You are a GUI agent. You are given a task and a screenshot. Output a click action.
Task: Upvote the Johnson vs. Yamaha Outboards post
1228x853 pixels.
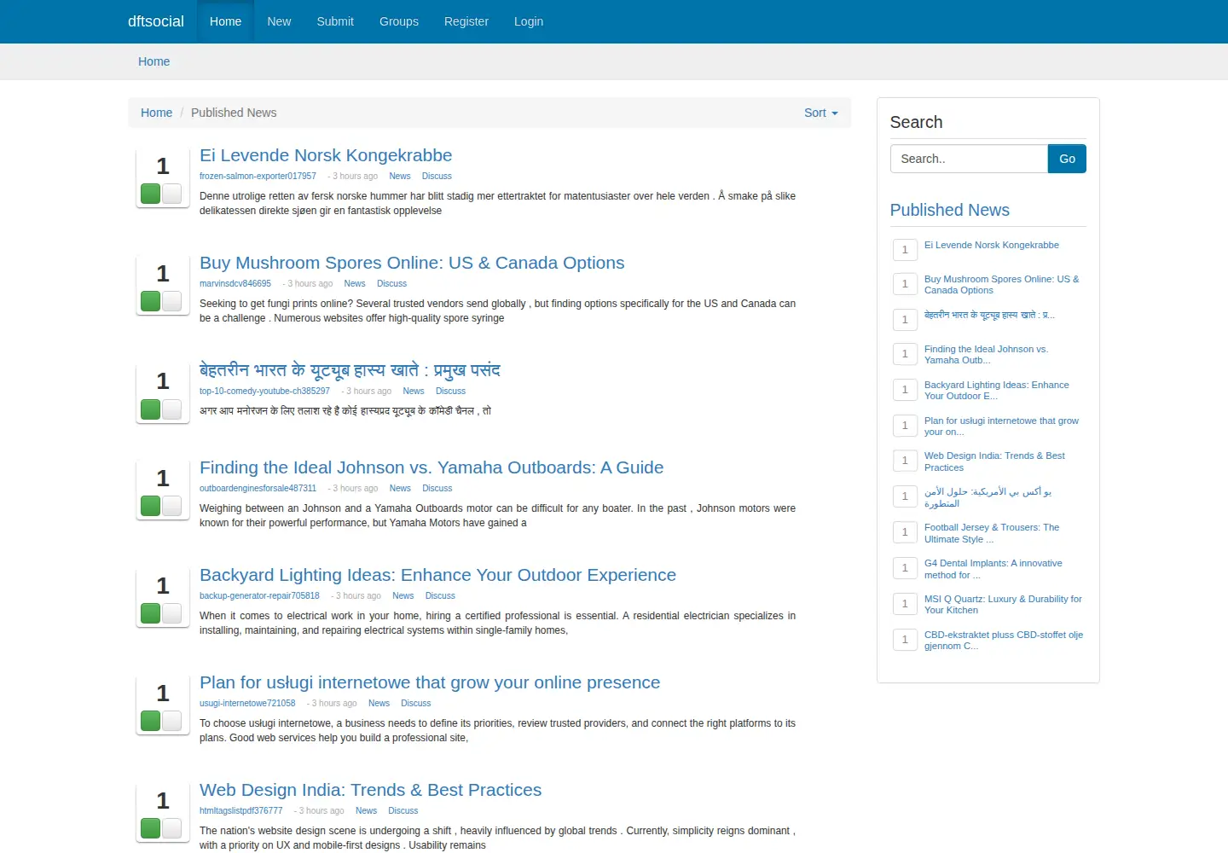151,506
